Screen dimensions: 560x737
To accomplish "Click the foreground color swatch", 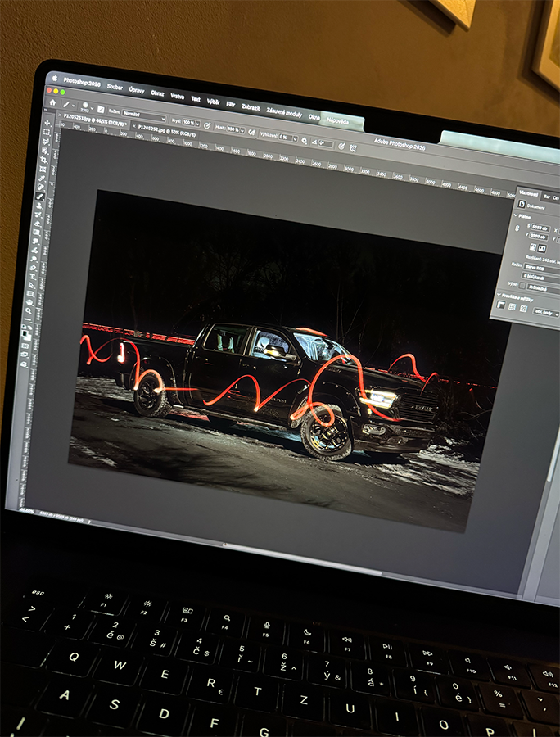I will 25,332.
